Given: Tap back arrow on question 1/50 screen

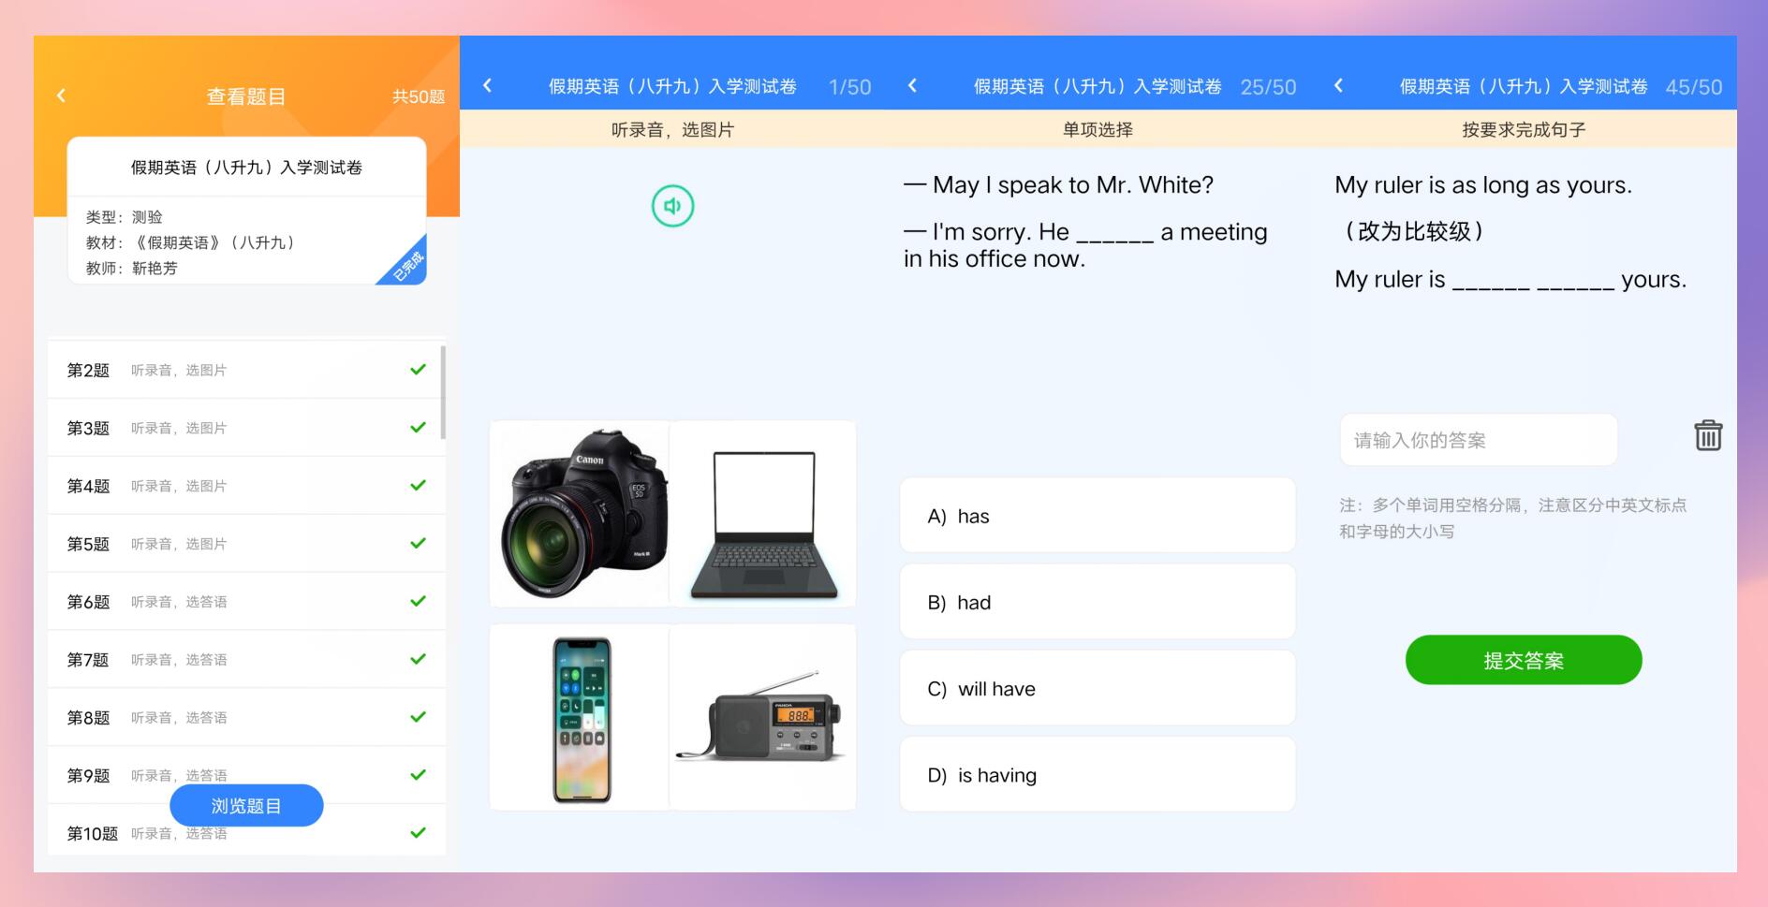Looking at the screenshot, I should coord(487,85).
